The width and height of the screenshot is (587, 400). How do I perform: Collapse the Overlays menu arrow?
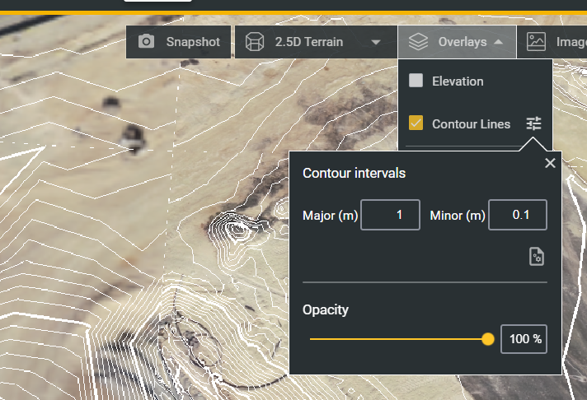click(498, 42)
